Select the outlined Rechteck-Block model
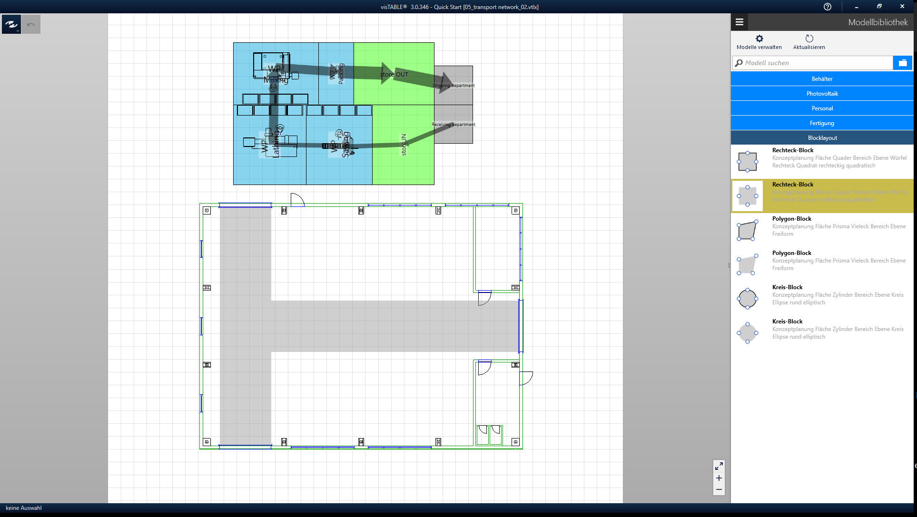This screenshot has height=517, width=917. click(747, 162)
